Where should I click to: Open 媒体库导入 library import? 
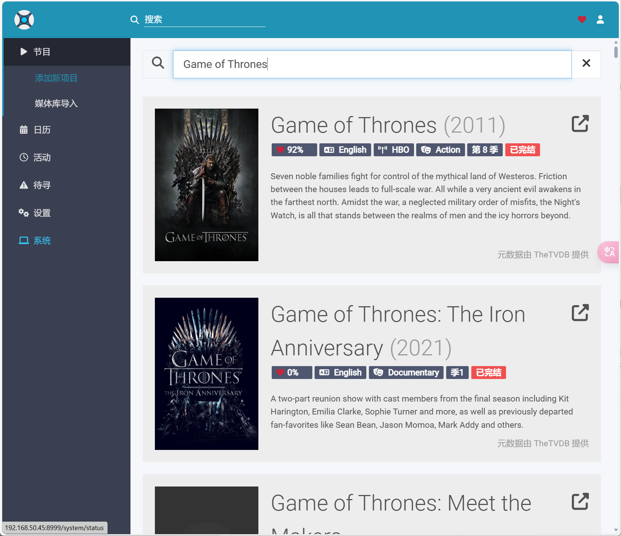(x=56, y=103)
